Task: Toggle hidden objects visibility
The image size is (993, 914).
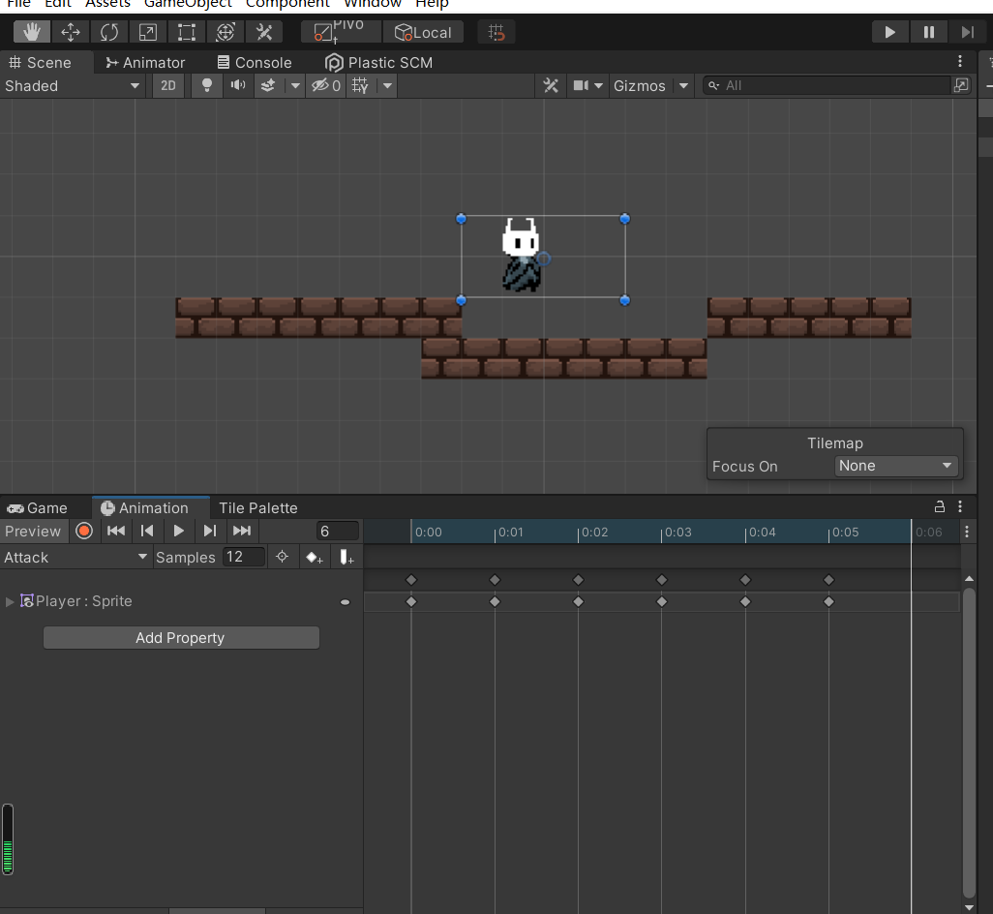Action: [326, 85]
